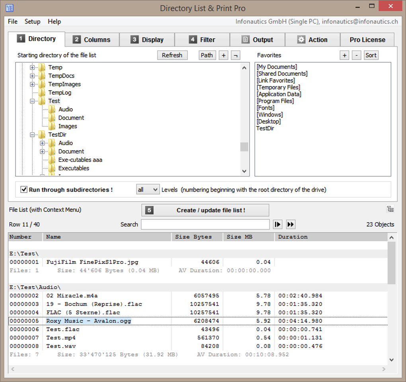Click the list icon right of the file list header
The image size is (406, 382).
pos(390,208)
